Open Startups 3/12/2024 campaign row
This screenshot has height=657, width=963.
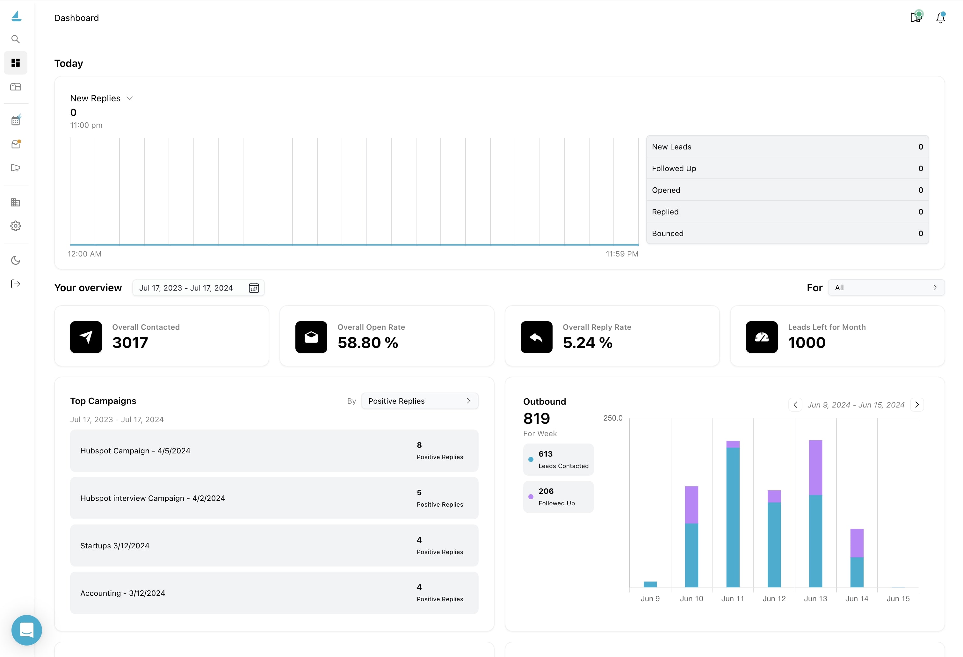274,545
